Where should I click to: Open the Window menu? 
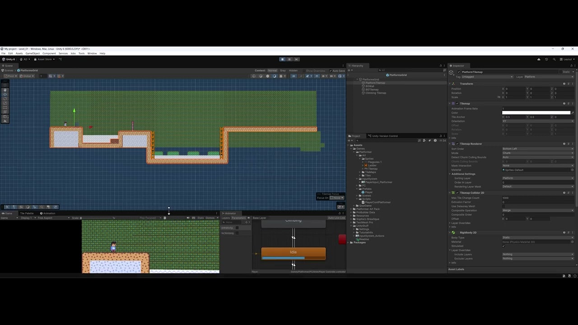click(92, 53)
